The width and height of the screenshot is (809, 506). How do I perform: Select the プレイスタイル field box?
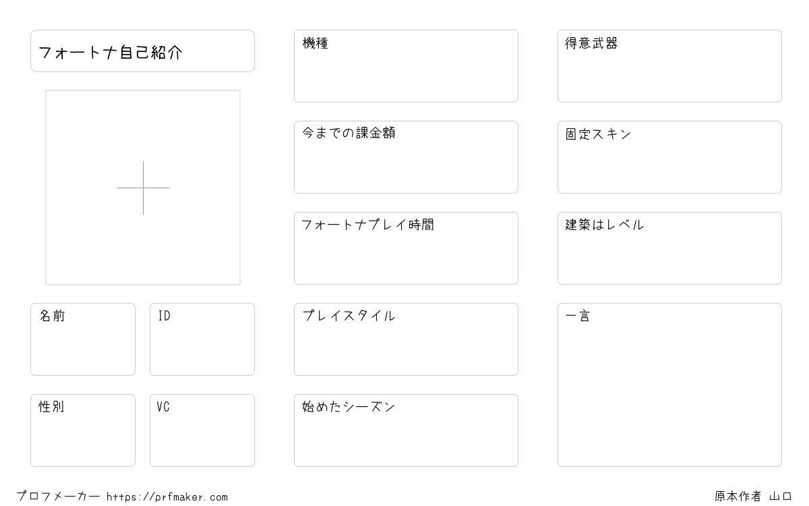point(406,339)
